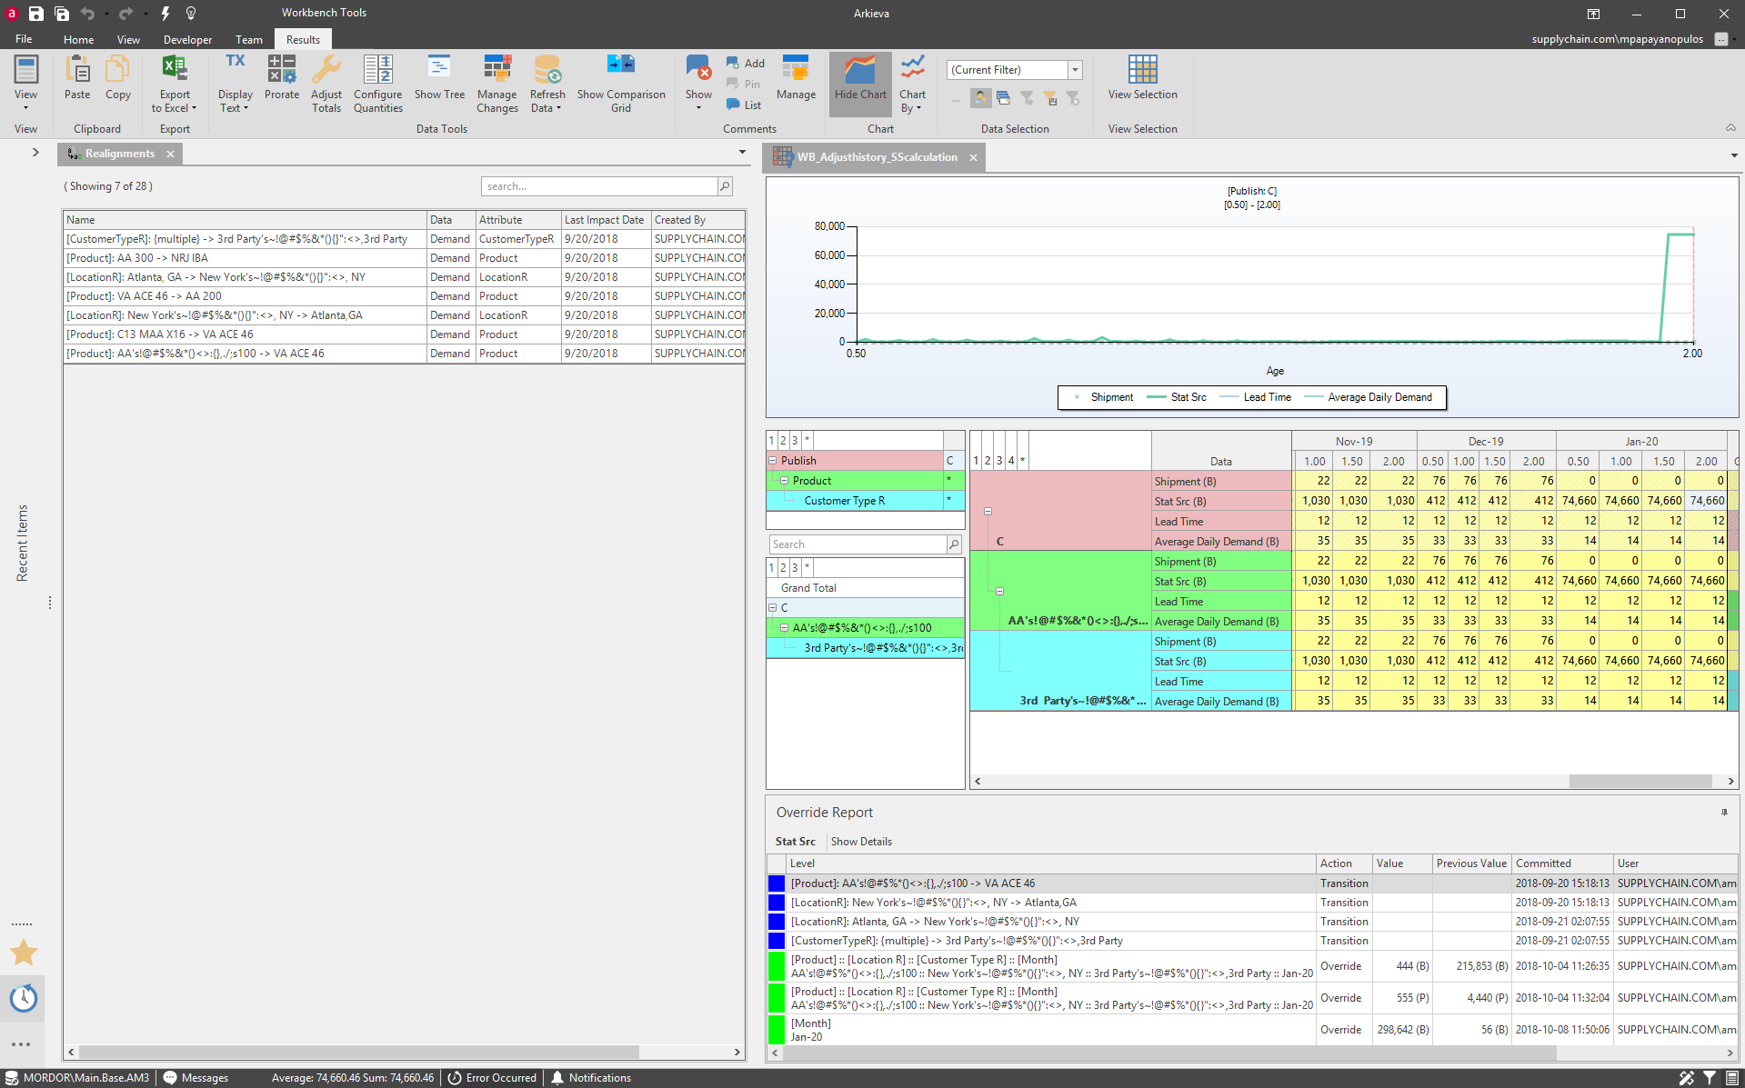Click the pin icon on Override Report
The height and width of the screenshot is (1088, 1745).
[1724, 812]
